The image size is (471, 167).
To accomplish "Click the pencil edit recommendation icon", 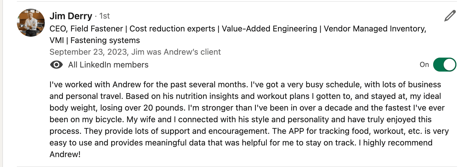I will coord(450,16).
